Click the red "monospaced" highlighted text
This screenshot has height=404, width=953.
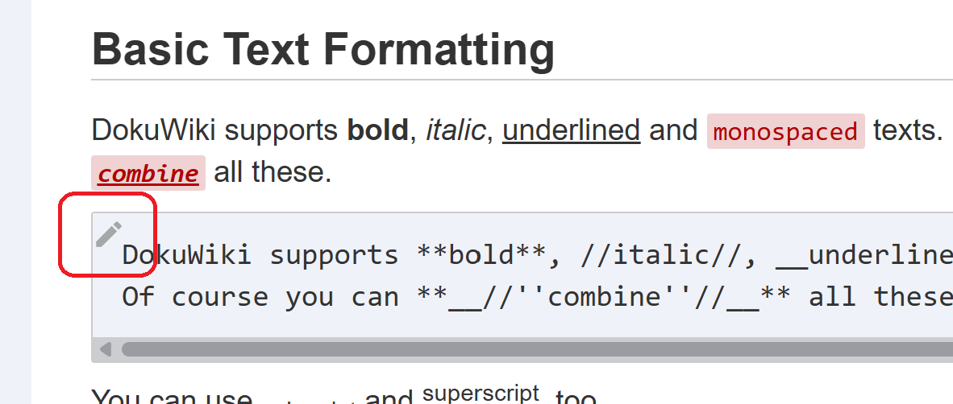pyautogui.click(x=785, y=132)
